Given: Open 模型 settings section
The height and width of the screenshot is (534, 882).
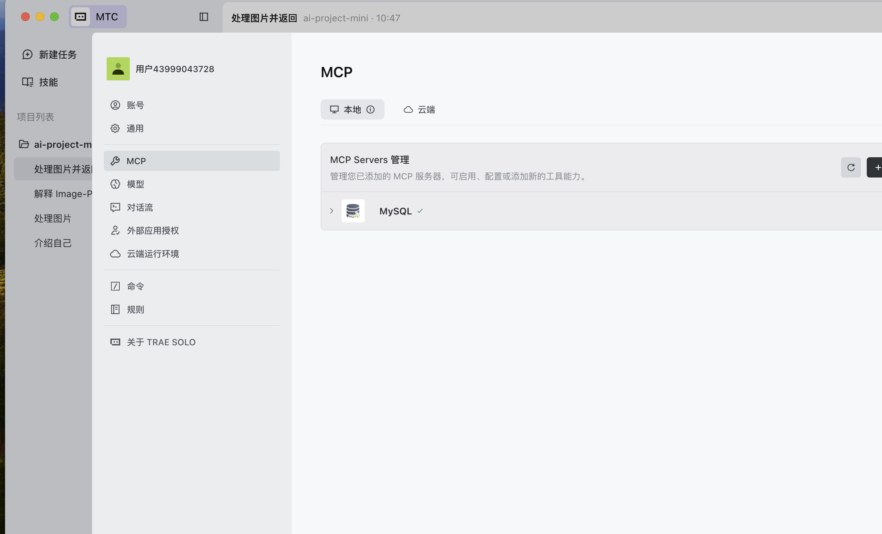Looking at the screenshot, I should [x=135, y=184].
